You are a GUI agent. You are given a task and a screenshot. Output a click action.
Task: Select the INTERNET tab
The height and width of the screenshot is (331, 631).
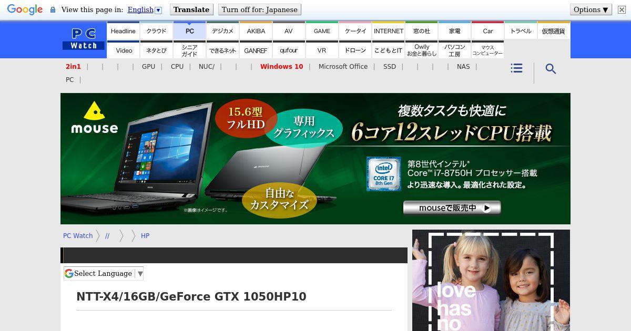pyautogui.click(x=389, y=31)
